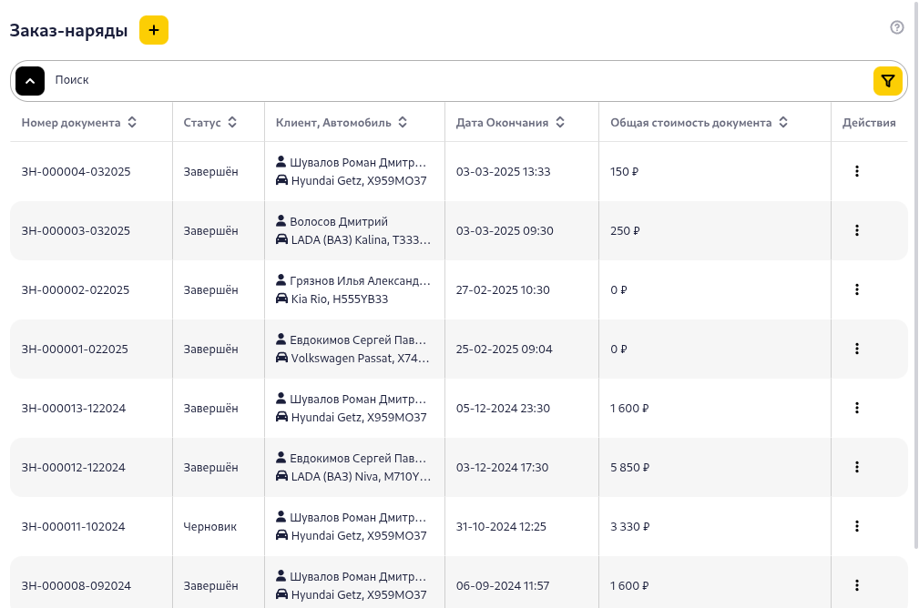Select client Волосов Дмитрий in table

click(x=338, y=222)
